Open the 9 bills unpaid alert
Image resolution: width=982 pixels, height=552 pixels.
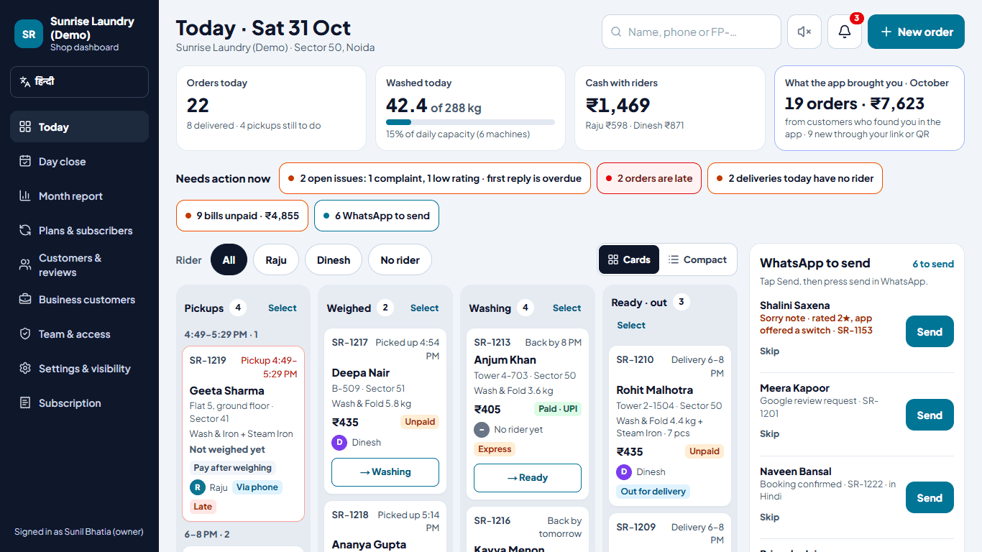coord(242,216)
